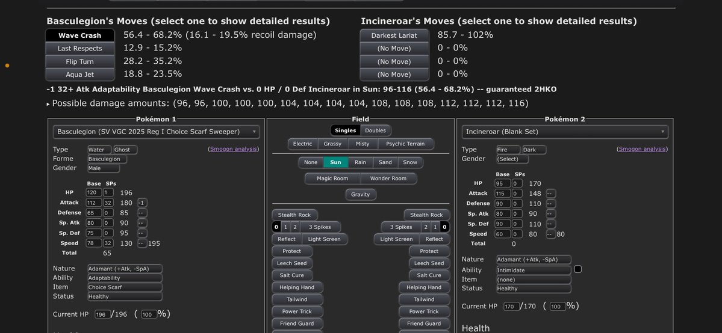Open Basculegion's Choice Scarf item dropdown
This screenshot has width=722, height=333.
tap(125, 287)
